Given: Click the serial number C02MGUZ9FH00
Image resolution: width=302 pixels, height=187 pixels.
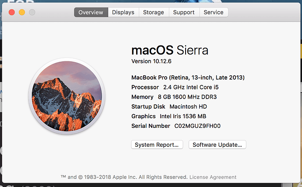Looking at the screenshot, I should 197,126.
